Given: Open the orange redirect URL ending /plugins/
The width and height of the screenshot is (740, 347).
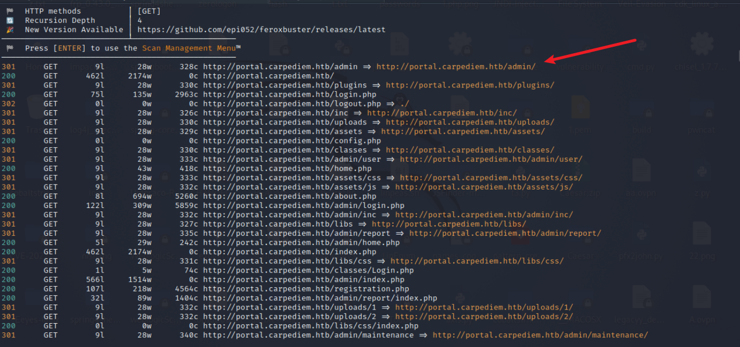Looking at the screenshot, I should [x=470, y=85].
